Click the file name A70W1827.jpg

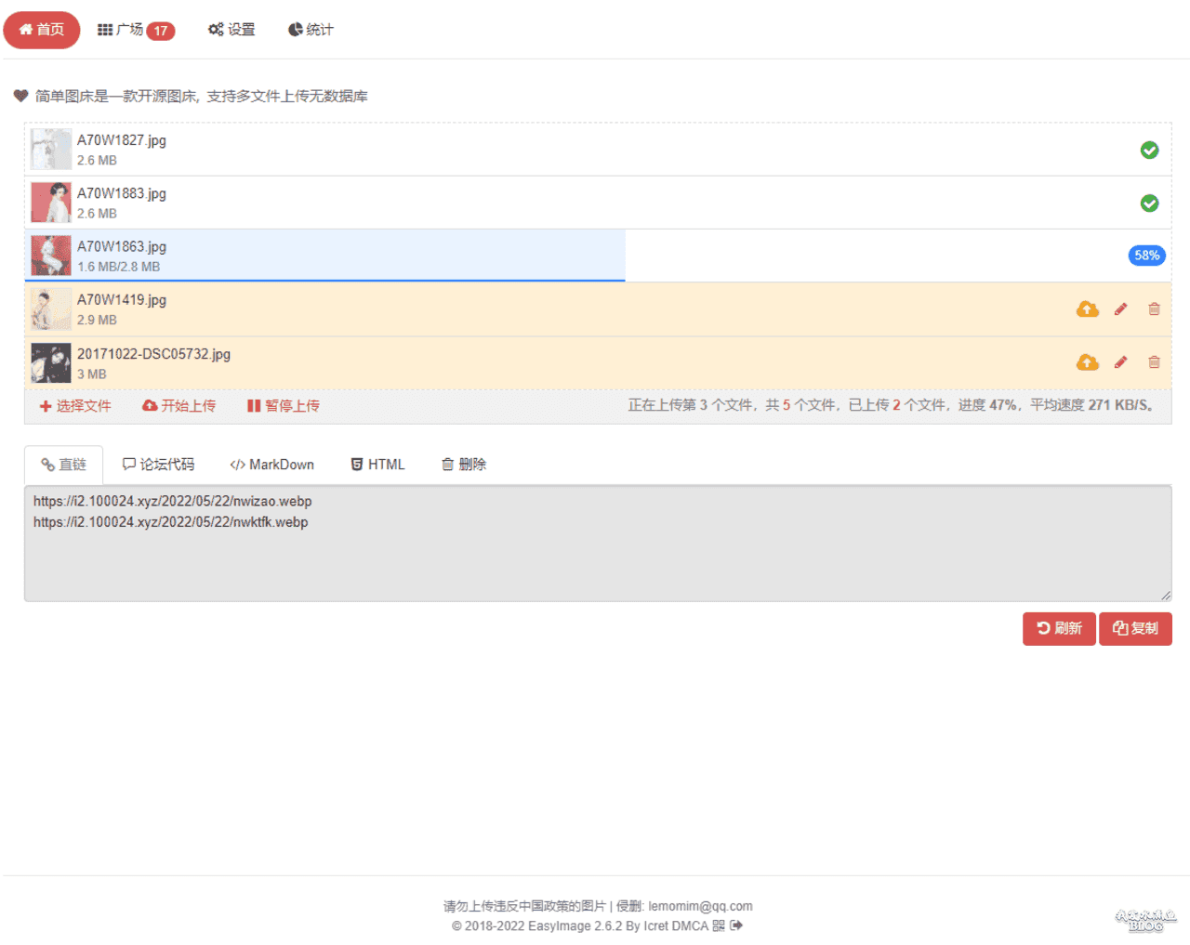(122, 140)
